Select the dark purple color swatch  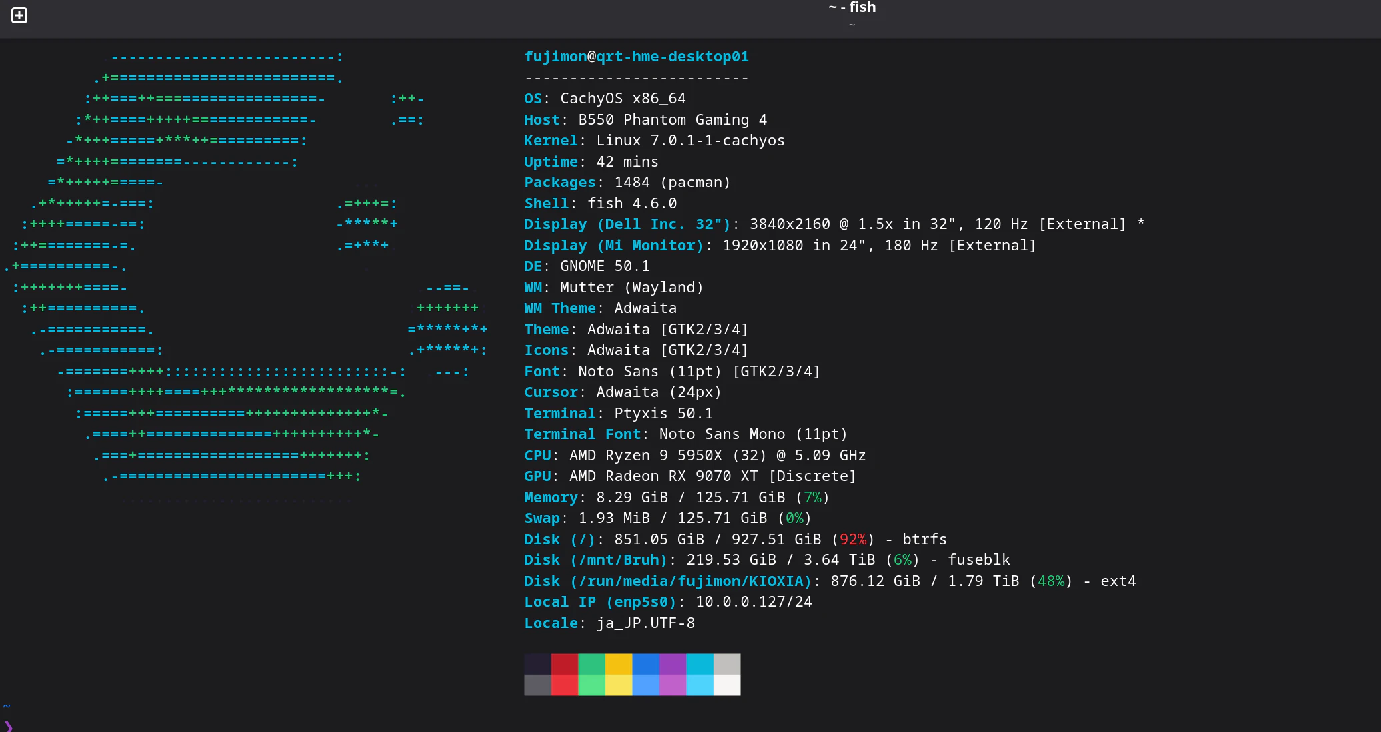(673, 664)
